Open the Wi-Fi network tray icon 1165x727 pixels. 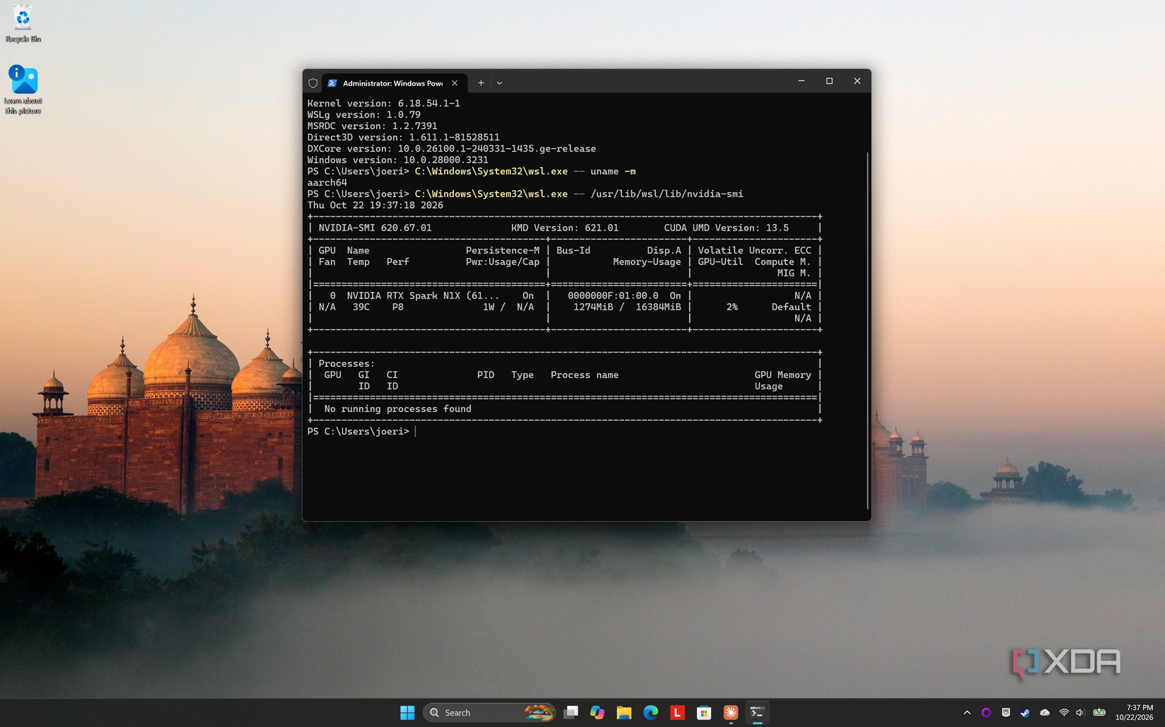pos(1063,713)
